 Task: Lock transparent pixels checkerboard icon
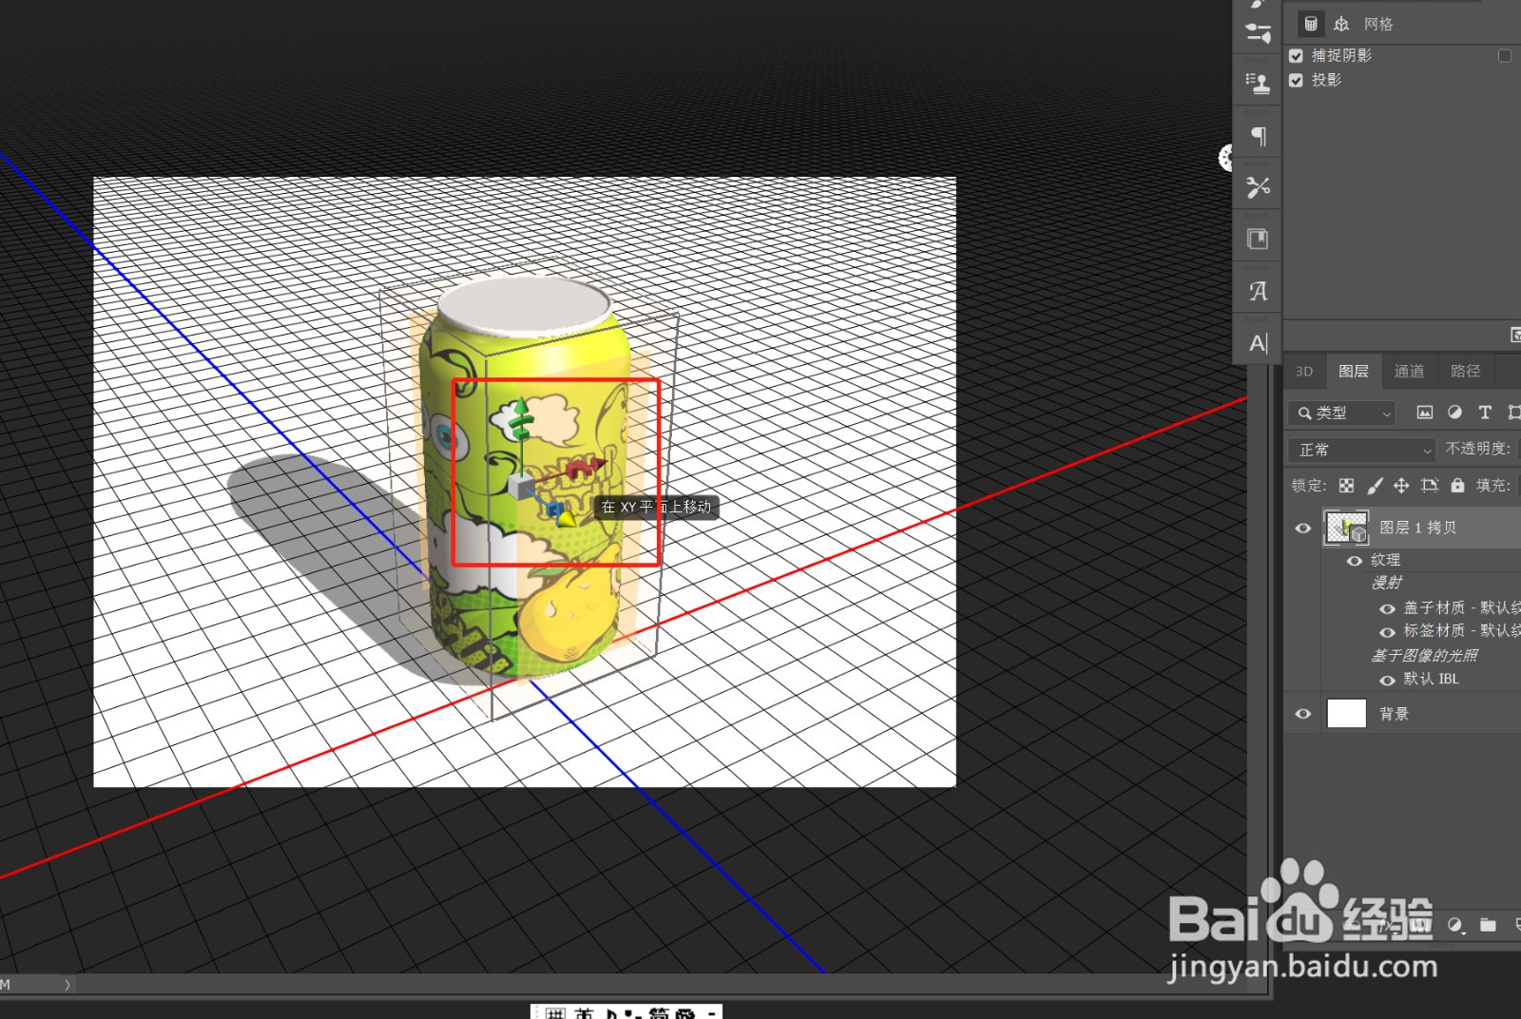[1346, 486]
